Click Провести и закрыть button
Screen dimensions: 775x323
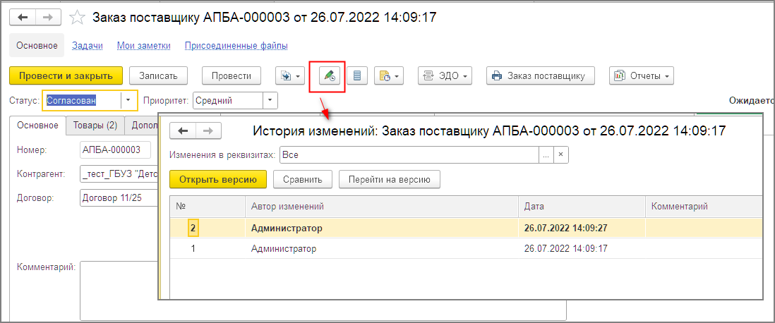pyautogui.click(x=66, y=76)
